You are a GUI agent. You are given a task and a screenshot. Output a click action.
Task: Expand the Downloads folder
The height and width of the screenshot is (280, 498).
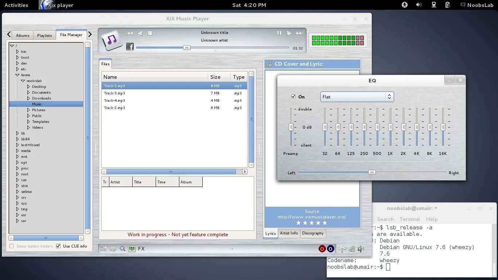point(28,98)
